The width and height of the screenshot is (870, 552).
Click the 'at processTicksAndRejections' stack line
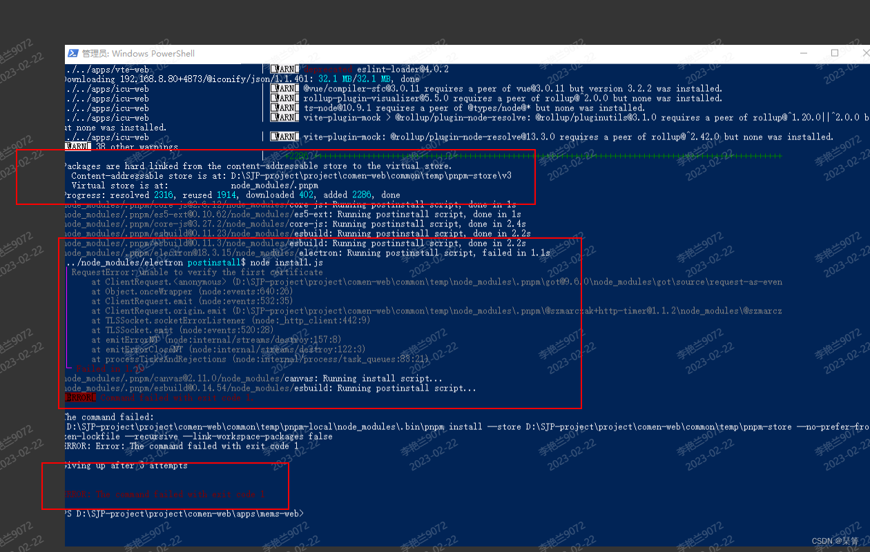point(260,359)
